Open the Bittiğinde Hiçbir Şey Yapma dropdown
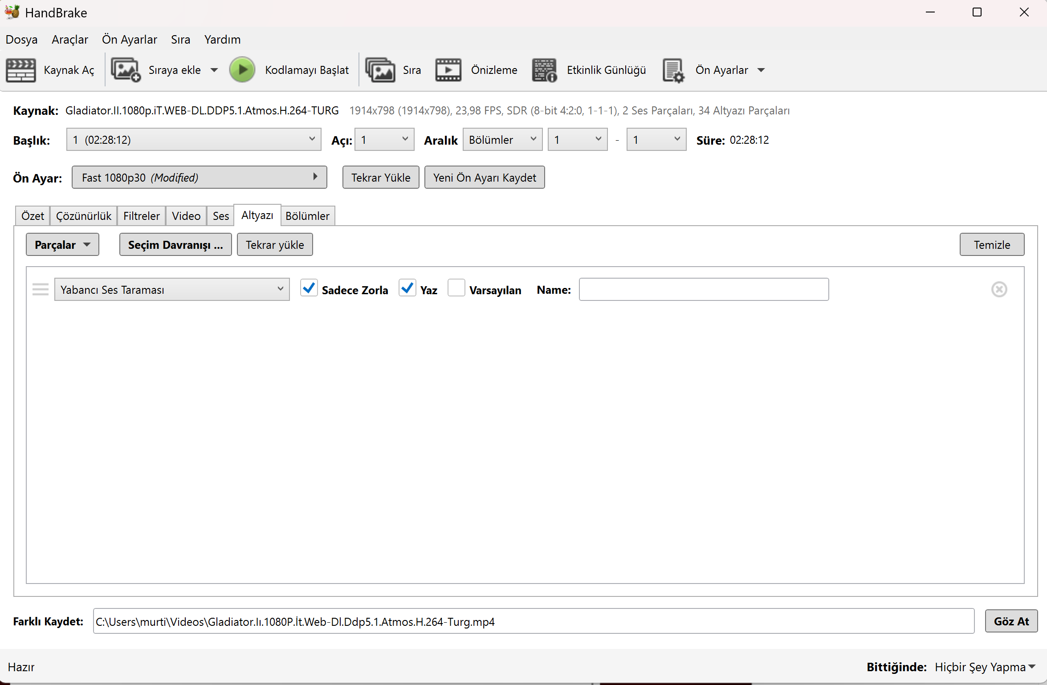 tap(985, 667)
